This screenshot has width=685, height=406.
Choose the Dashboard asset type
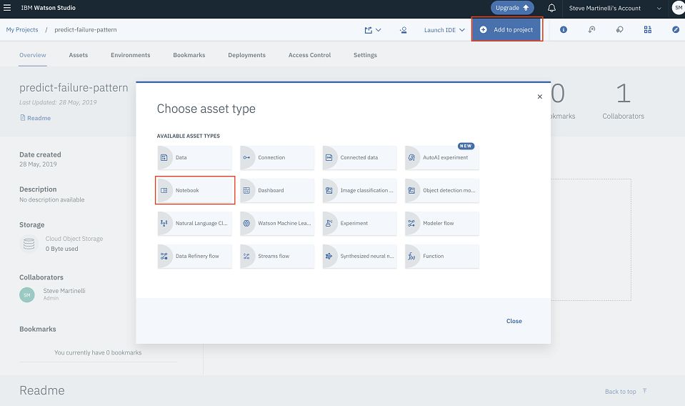[x=277, y=191]
